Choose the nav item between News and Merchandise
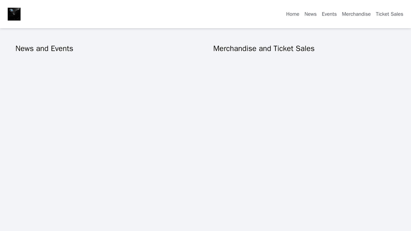The image size is (411, 231). (x=329, y=14)
